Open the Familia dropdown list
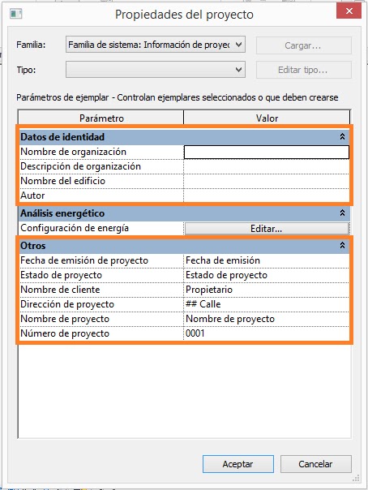This screenshot has height=490, width=368. 156,45
